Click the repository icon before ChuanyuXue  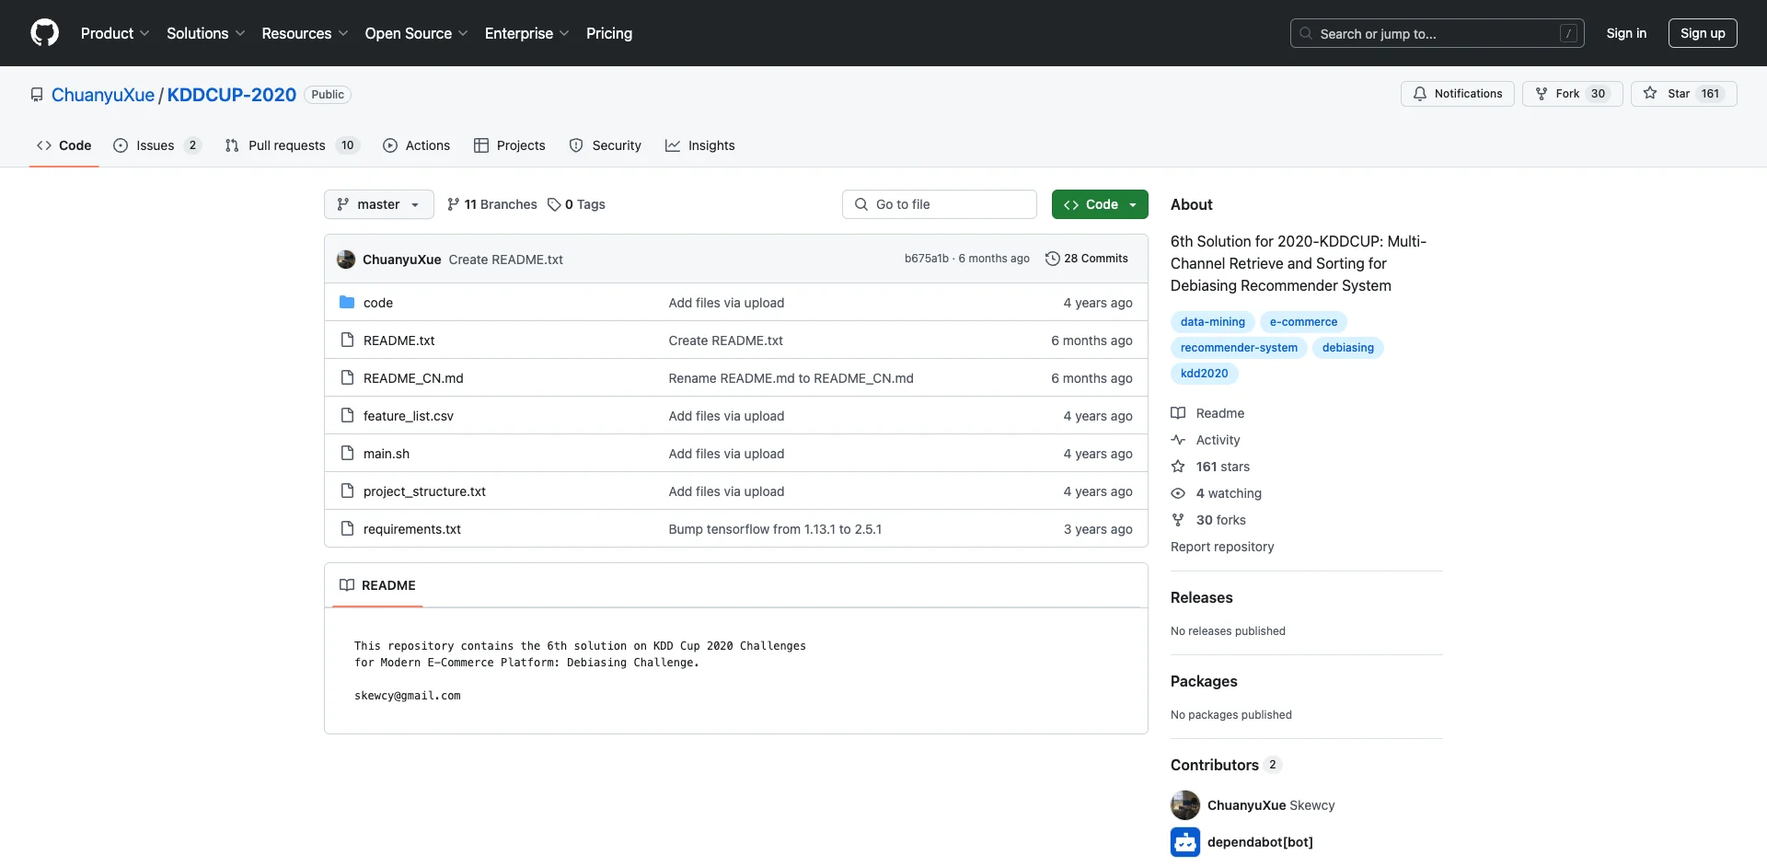[37, 95]
